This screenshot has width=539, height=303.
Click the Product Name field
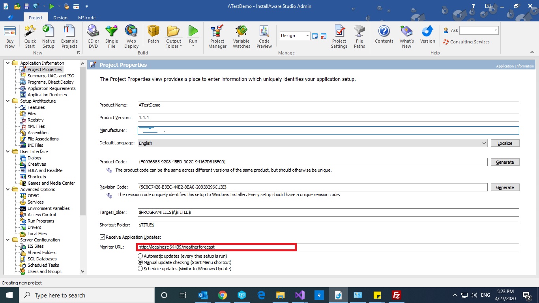click(x=328, y=105)
